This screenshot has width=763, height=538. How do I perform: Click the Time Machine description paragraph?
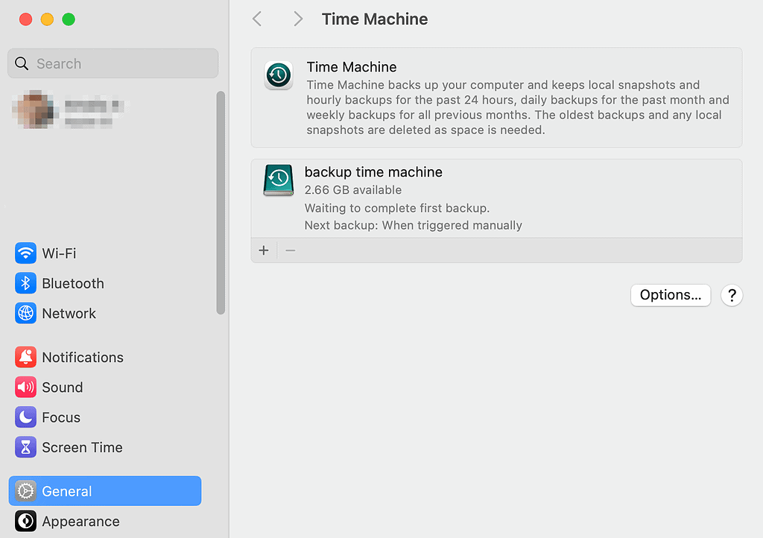click(518, 107)
